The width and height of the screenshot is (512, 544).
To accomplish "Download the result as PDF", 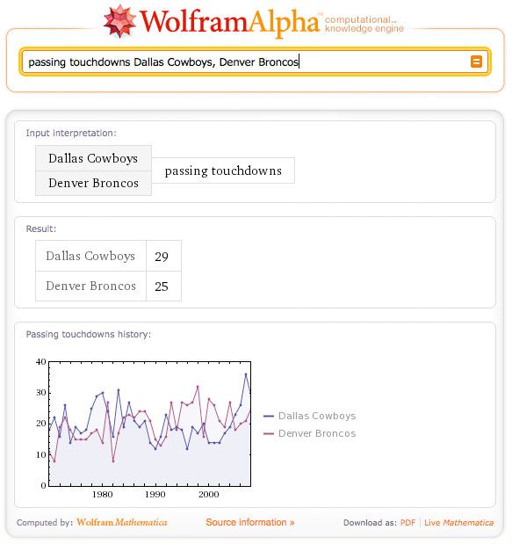I will coord(407,523).
